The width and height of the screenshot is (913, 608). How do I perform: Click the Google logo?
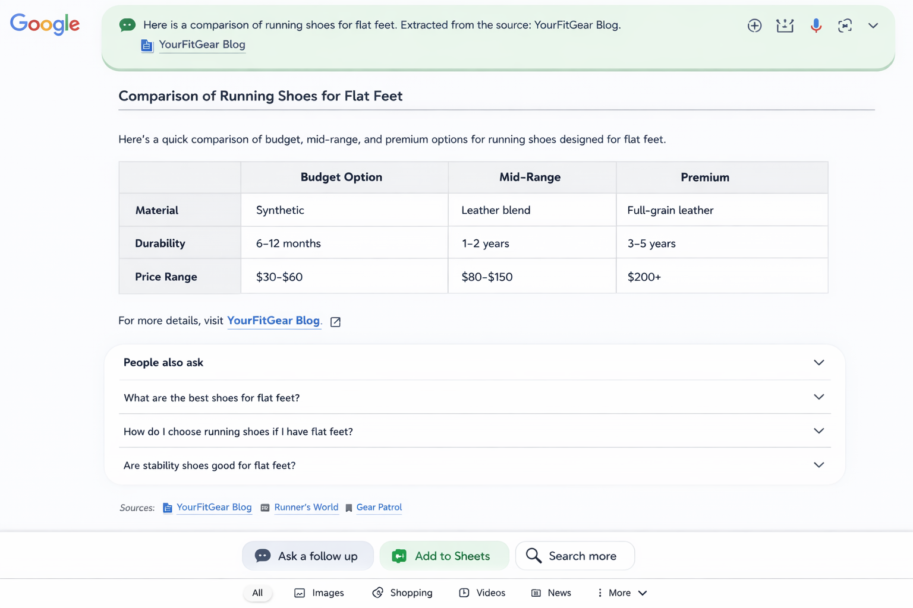click(45, 24)
